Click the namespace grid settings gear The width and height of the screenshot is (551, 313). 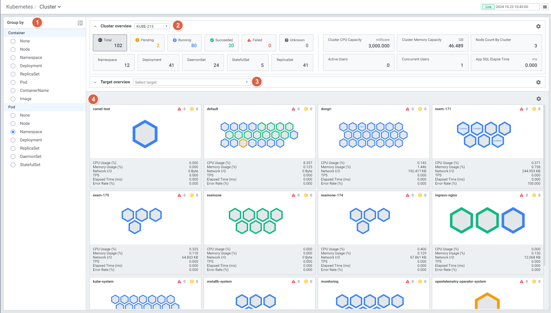pyautogui.click(x=539, y=99)
